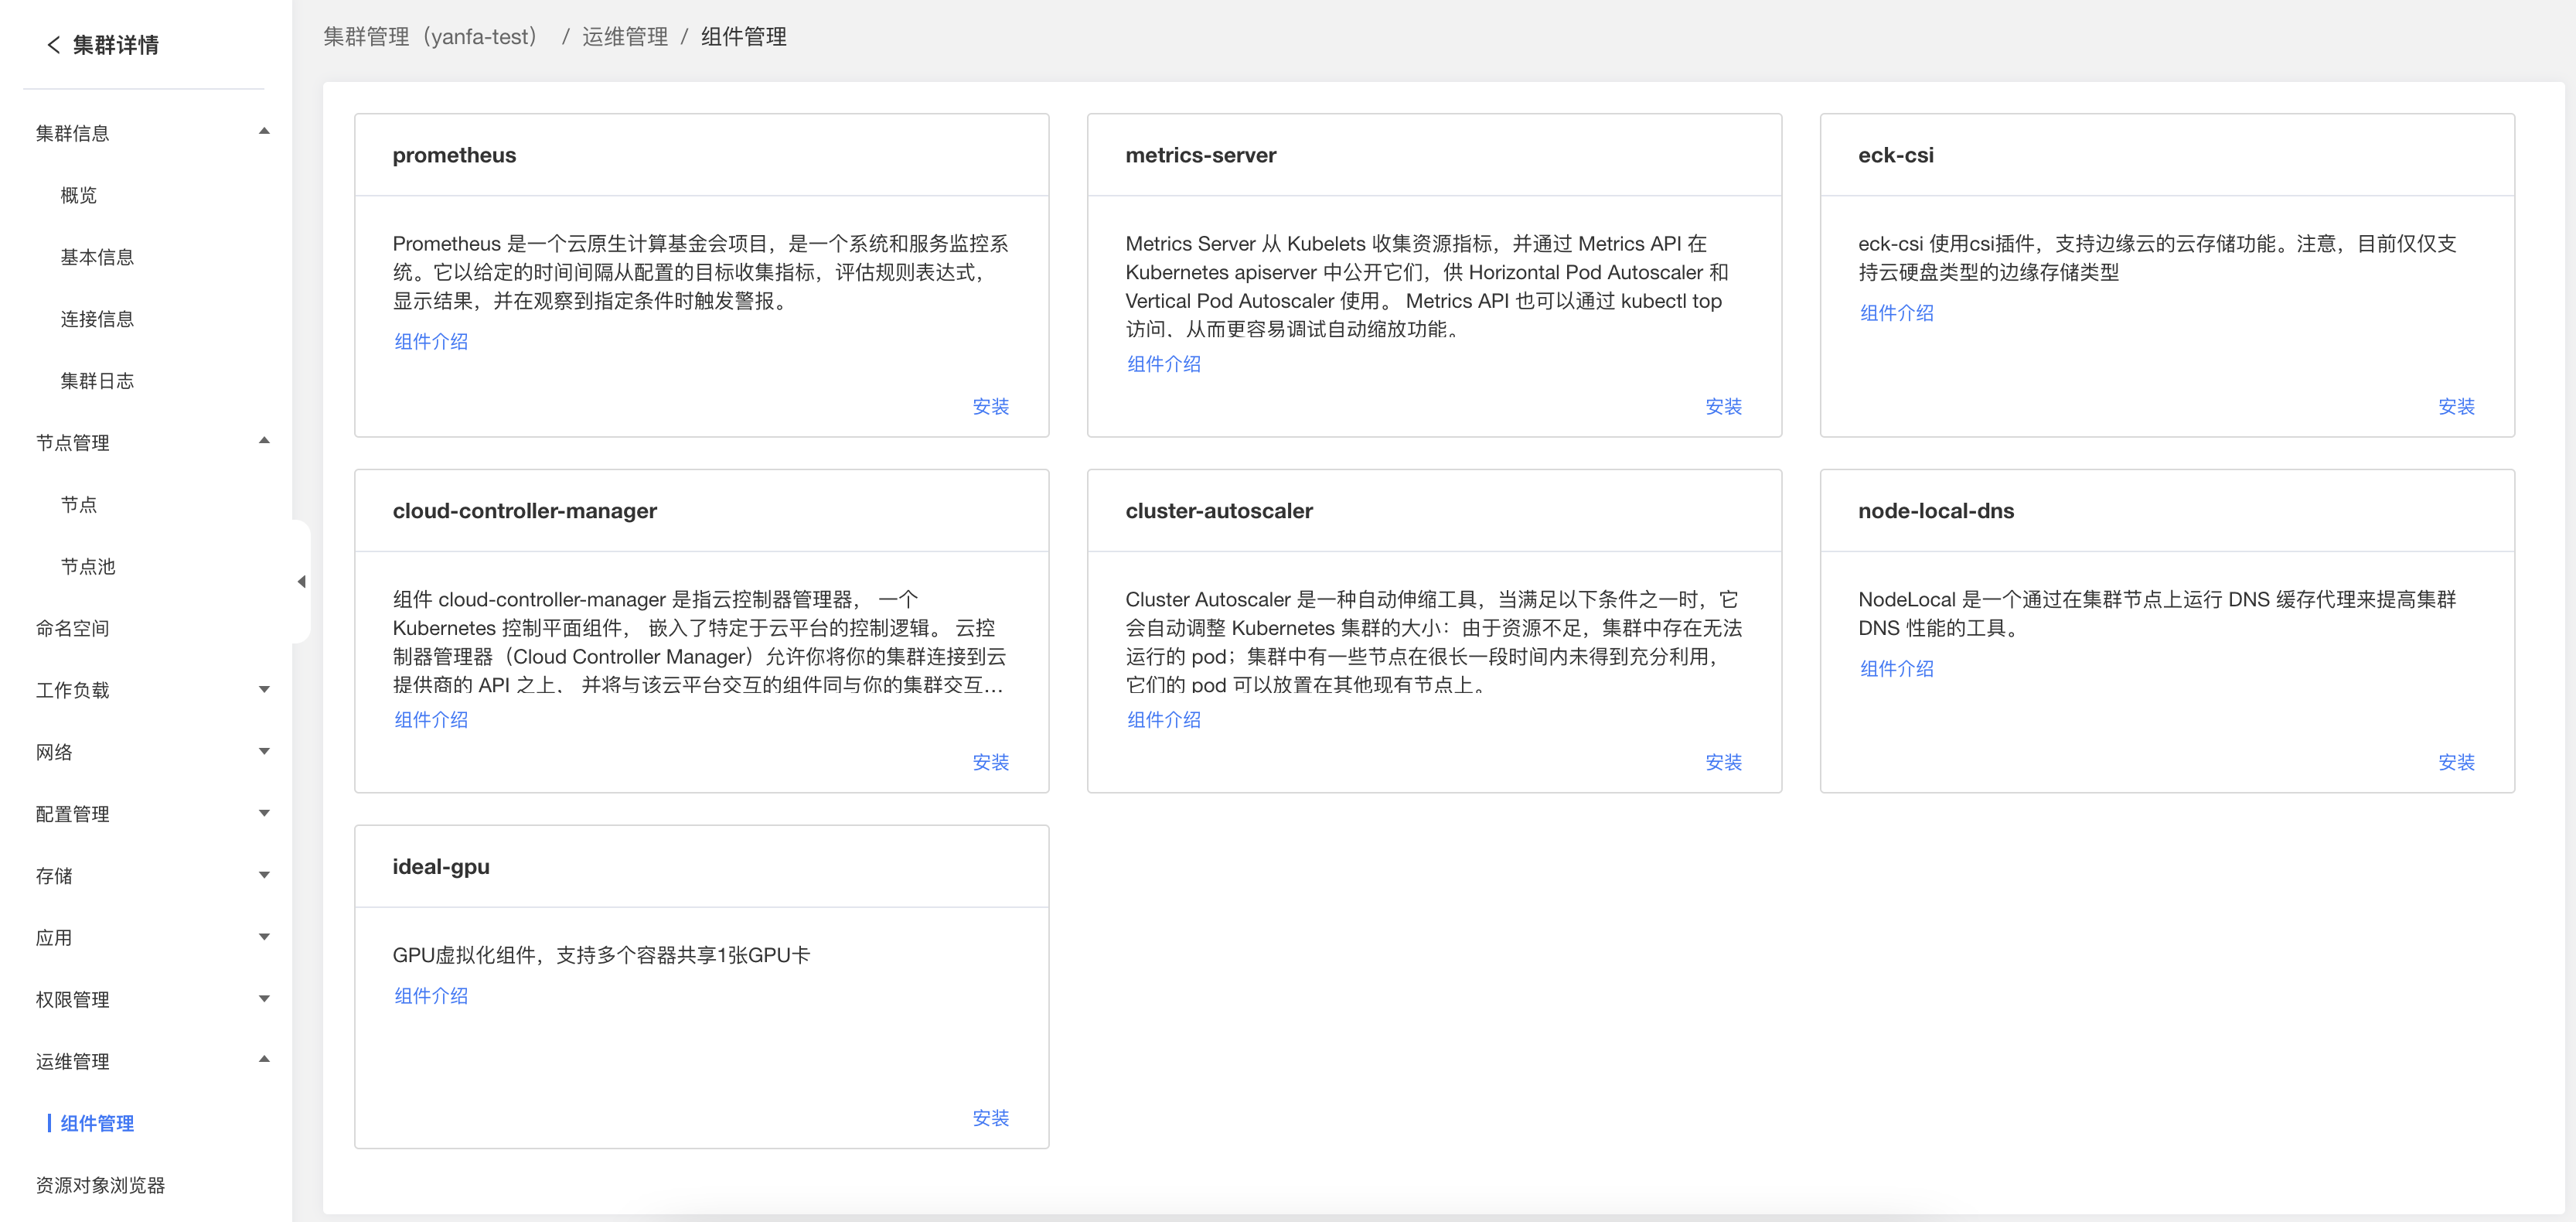Click the ideal-gpu card title
Viewport: 2576px width, 1222px height.
[x=441, y=867]
